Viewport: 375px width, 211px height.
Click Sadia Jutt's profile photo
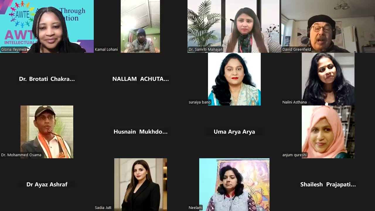tap(141, 185)
